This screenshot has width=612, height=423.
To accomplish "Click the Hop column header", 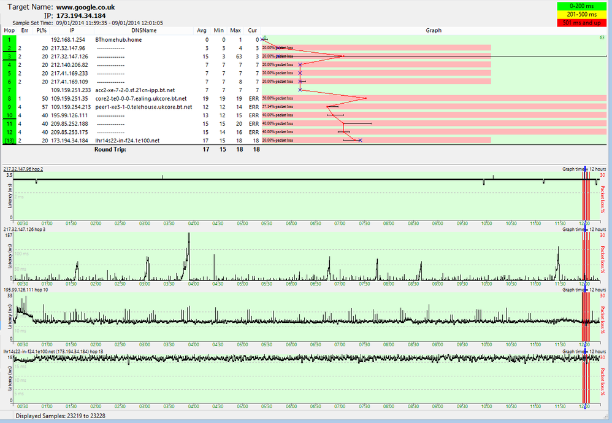I will 9,31.
